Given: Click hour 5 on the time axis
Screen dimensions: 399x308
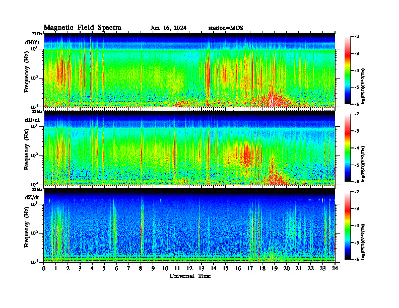Looking at the screenshot, I should (x=104, y=268).
